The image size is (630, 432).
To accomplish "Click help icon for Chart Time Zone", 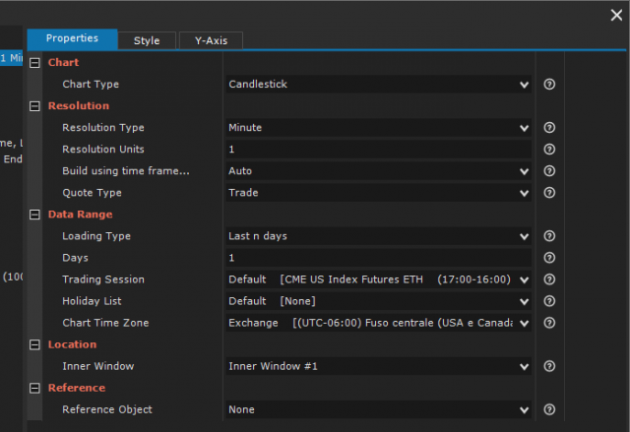I will tap(549, 323).
